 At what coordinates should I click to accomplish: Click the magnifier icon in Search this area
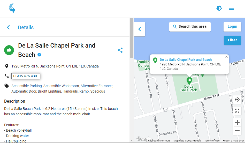click(175, 27)
